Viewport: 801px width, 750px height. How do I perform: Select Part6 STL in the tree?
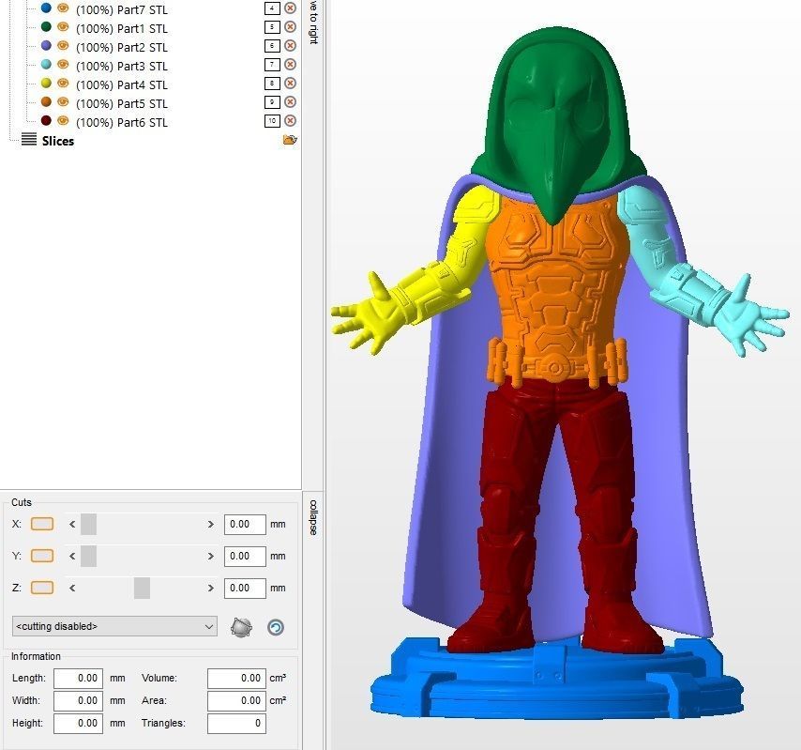tap(122, 123)
